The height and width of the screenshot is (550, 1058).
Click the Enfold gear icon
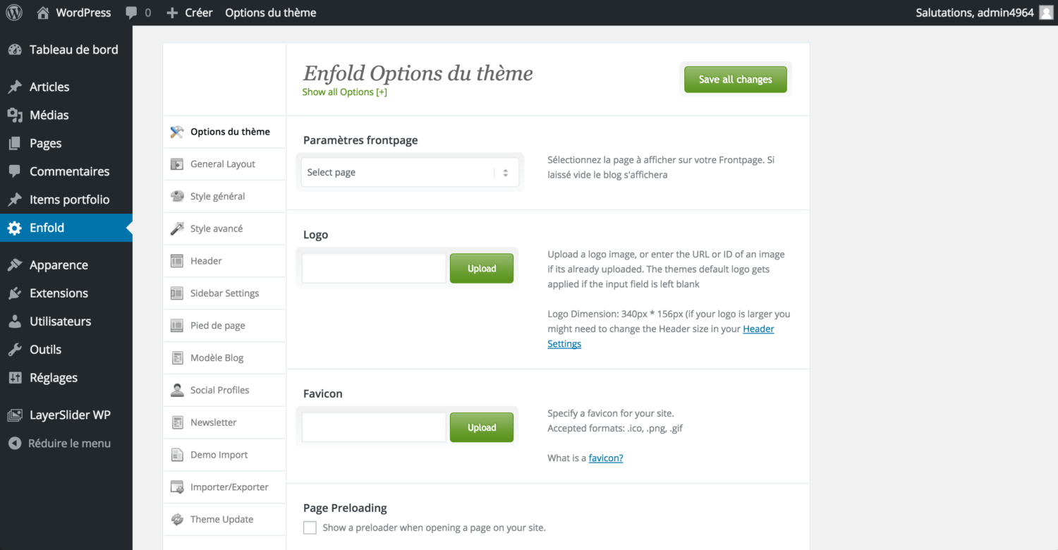pyautogui.click(x=15, y=228)
